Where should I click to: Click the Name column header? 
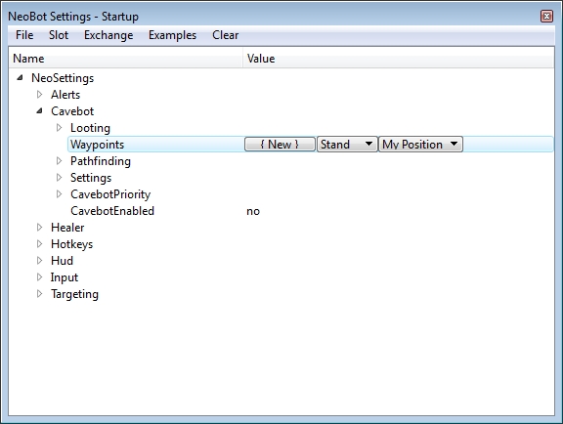(126, 59)
